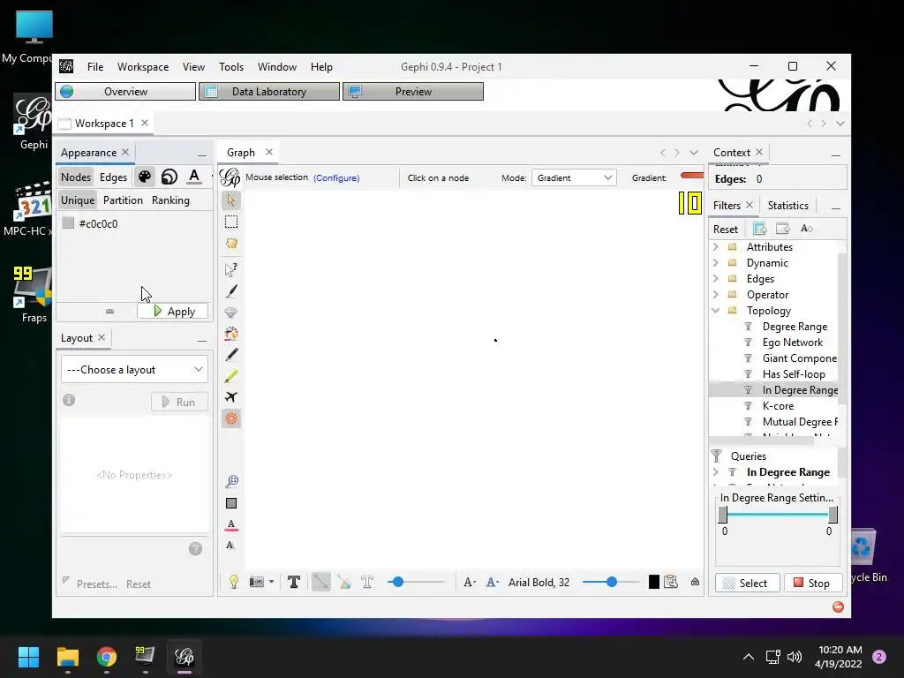This screenshot has height=678, width=904.
Task: Open the Mode Gradient dropdown
Action: (x=574, y=177)
